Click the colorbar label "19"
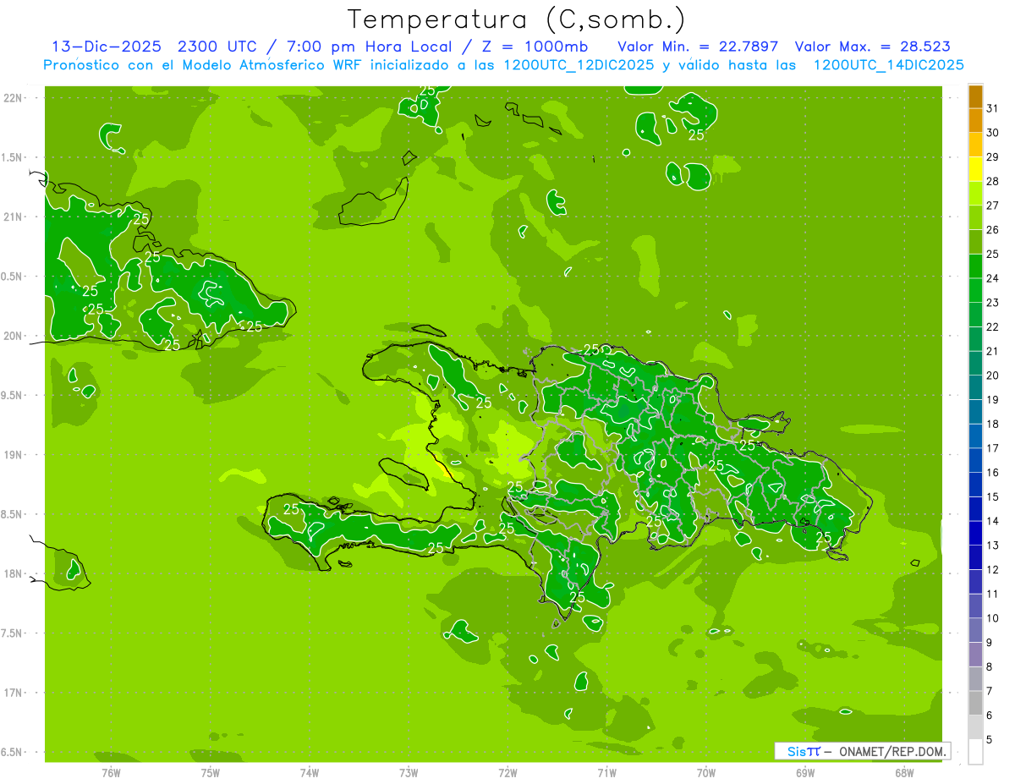 point(993,400)
